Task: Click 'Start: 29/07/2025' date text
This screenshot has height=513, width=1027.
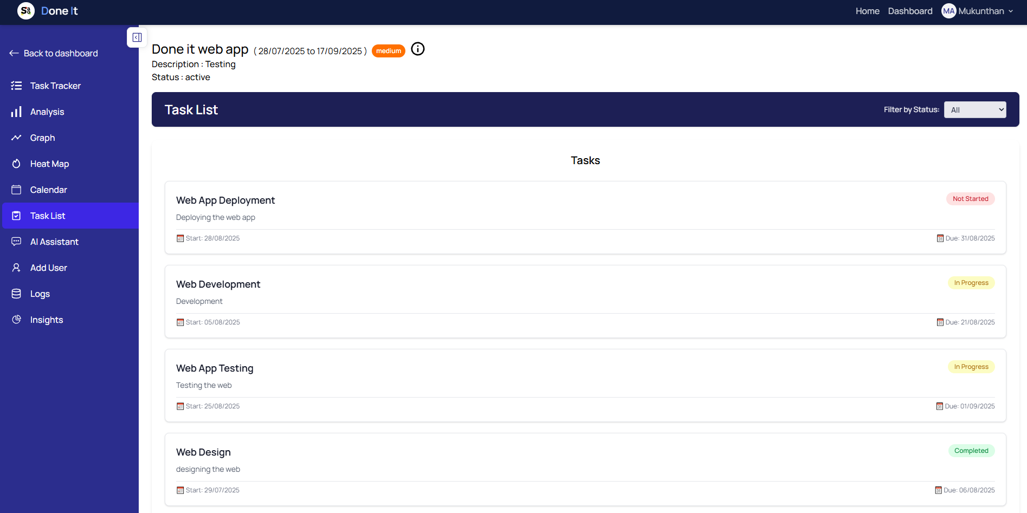Action: click(212, 490)
